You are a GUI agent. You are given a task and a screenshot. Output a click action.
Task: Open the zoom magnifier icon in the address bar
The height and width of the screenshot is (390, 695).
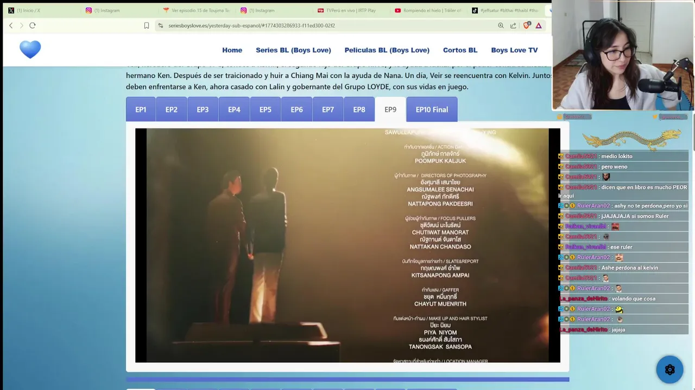(x=501, y=25)
